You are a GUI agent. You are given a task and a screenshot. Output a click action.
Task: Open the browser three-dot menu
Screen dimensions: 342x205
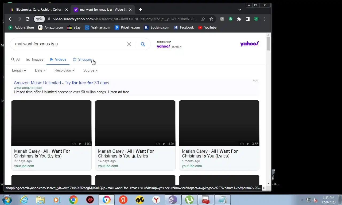click(265, 19)
